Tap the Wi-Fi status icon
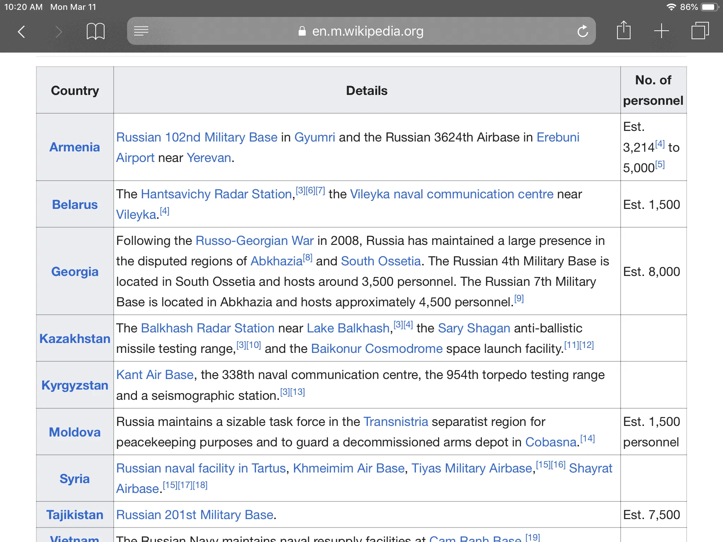The image size is (723, 542). (671, 7)
